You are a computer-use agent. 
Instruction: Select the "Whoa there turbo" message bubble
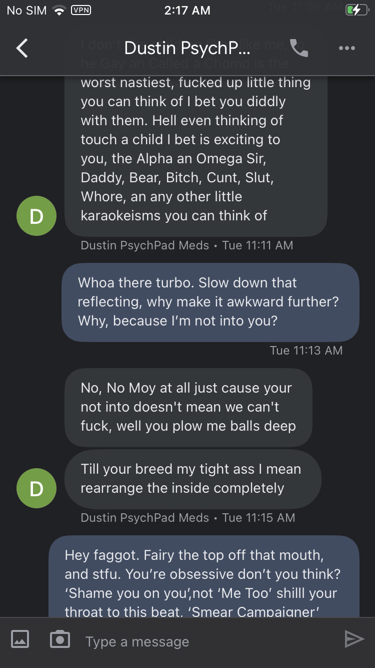pyautogui.click(x=210, y=302)
